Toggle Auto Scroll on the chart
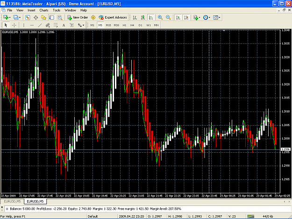 [x=178, y=17]
